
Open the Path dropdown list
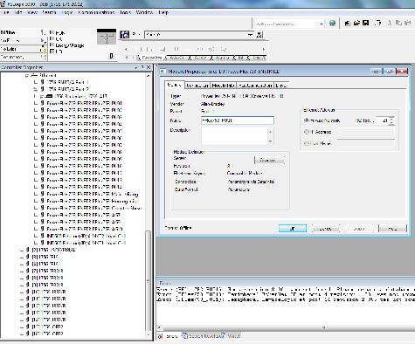tap(250, 35)
